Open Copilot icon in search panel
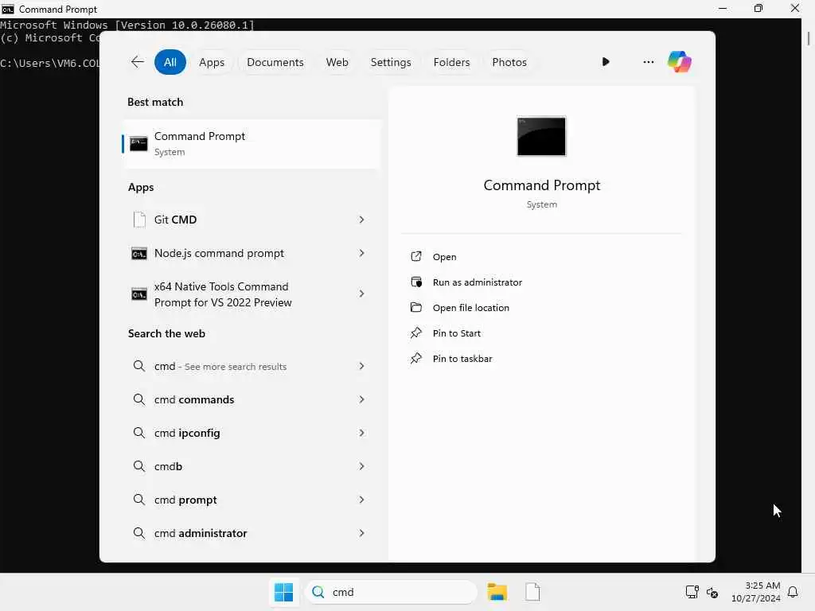The height and width of the screenshot is (611, 815). 680,62
